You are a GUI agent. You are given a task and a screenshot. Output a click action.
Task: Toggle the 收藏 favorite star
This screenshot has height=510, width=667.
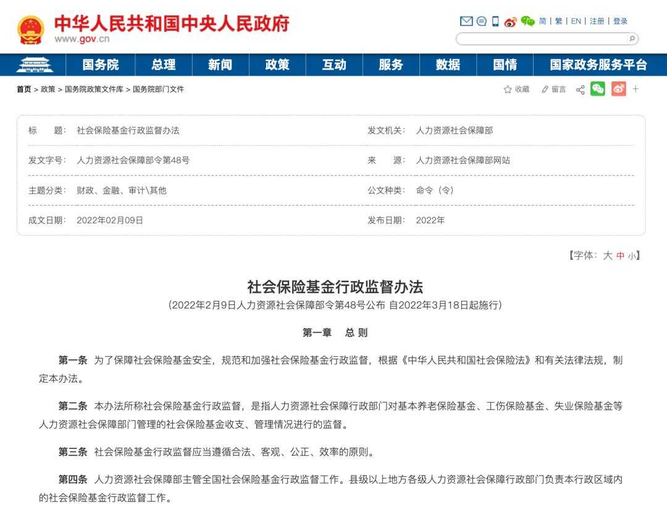pyautogui.click(x=506, y=89)
